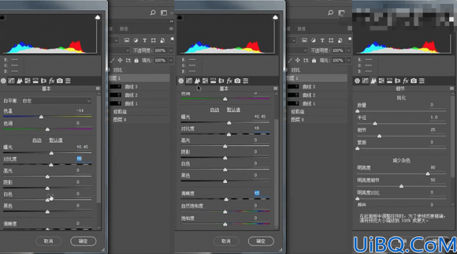Open Split Toning tab icon in 白平衡 dialog

(36, 81)
